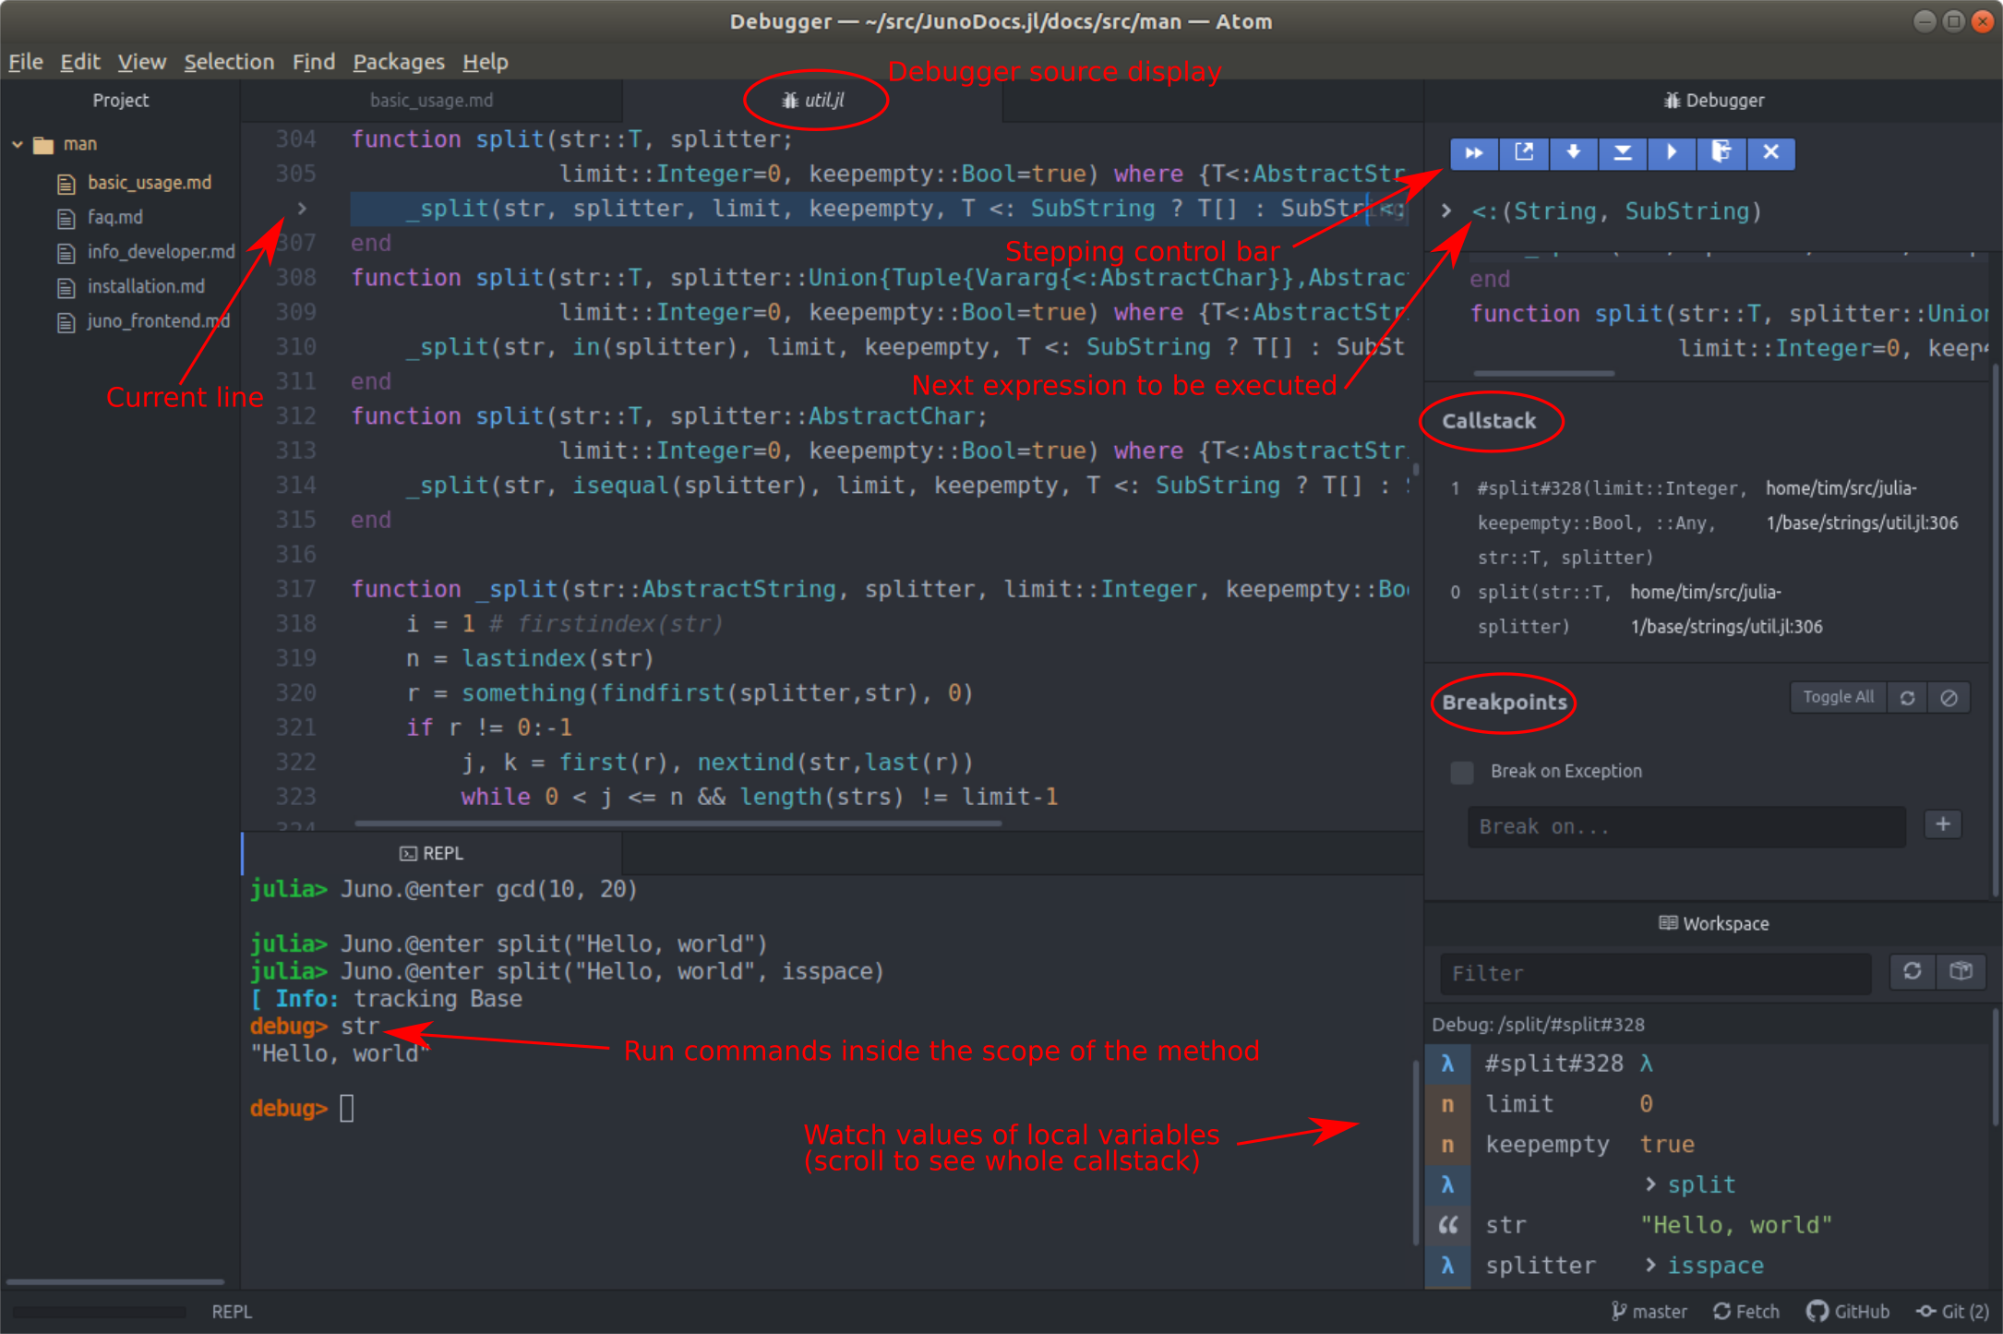The width and height of the screenshot is (2003, 1334).
Task: Click the quote type icon next to str
Action: pos(1447,1225)
